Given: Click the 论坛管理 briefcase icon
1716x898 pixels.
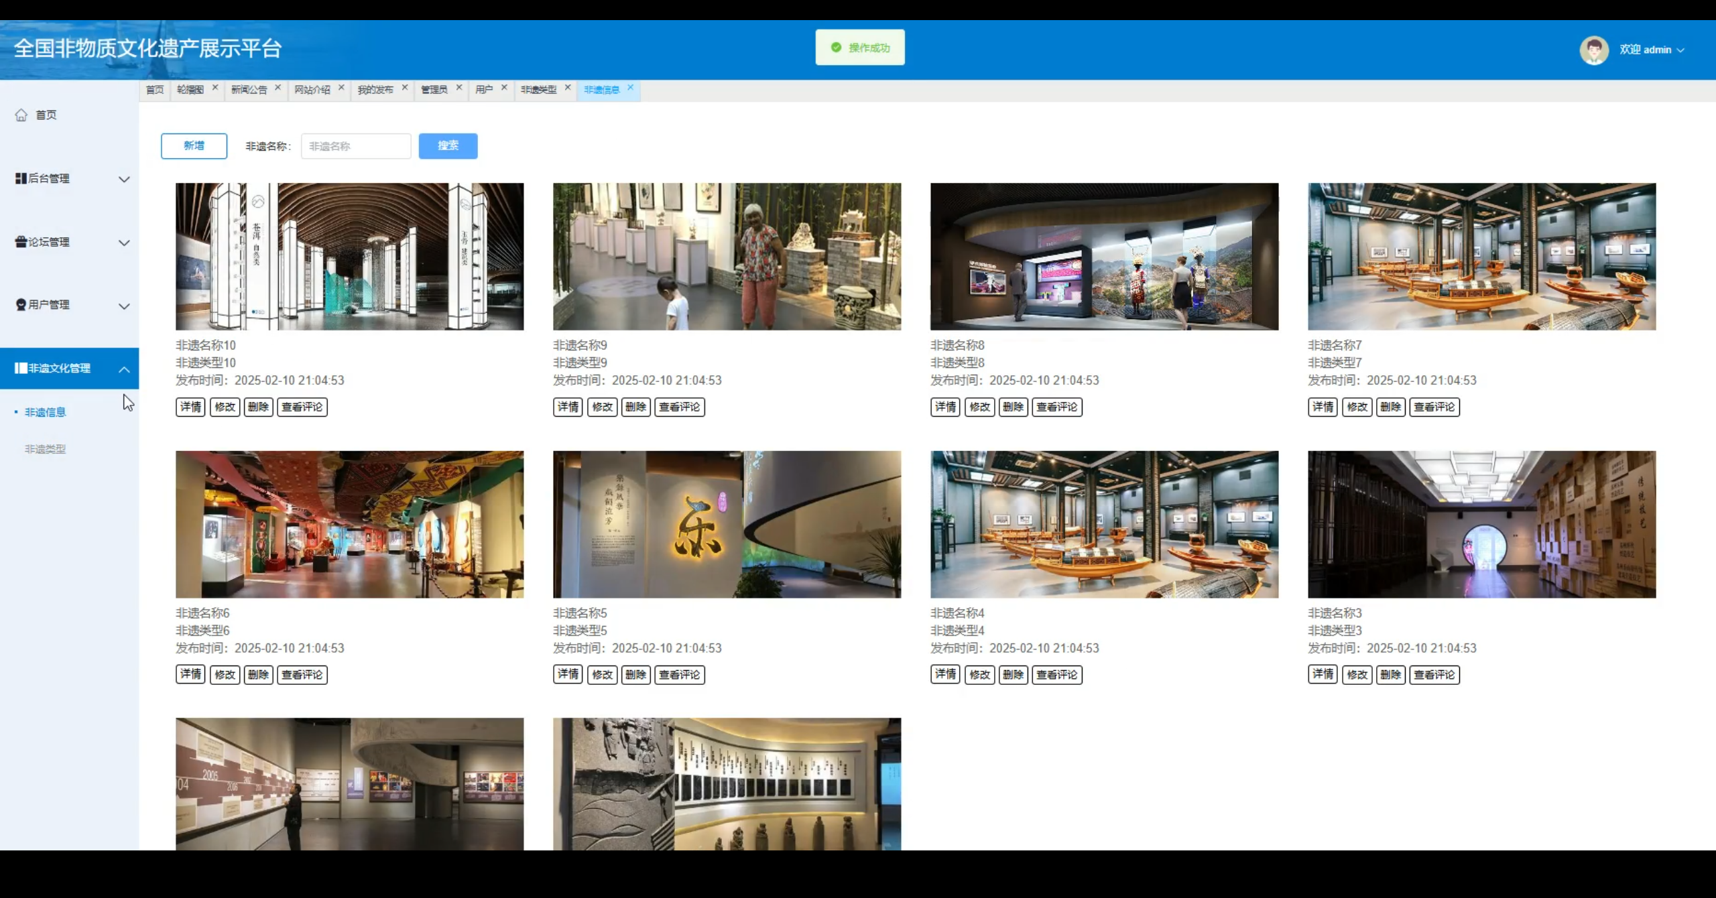Looking at the screenshot, I should 21,242.
